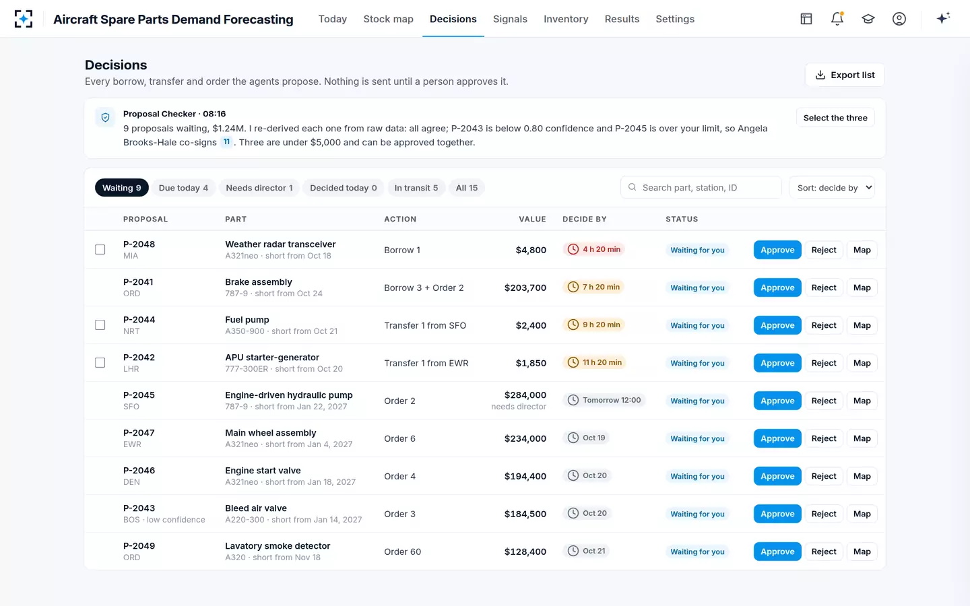Viewport: 970px width, 606px height.
Task: Click the Decide By column header
Action: tap(585, 219)
